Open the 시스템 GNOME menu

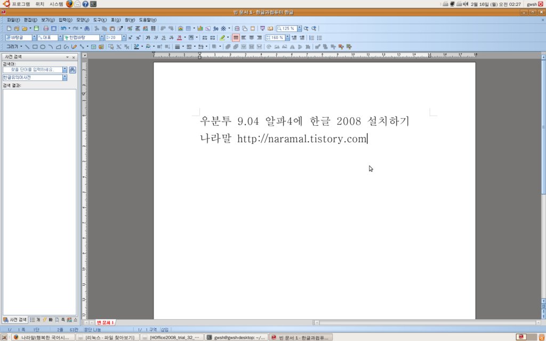[x=56, y=4]
